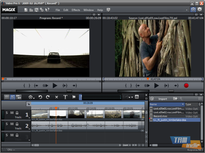Open Edit menu
The image size is (205, 153).
point(66,10)
